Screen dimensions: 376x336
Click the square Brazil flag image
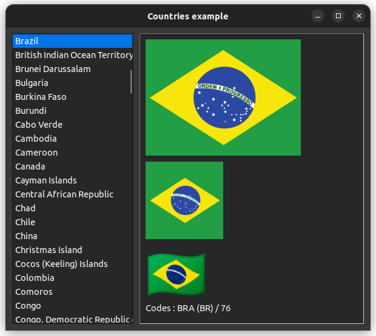pos(184,200)
